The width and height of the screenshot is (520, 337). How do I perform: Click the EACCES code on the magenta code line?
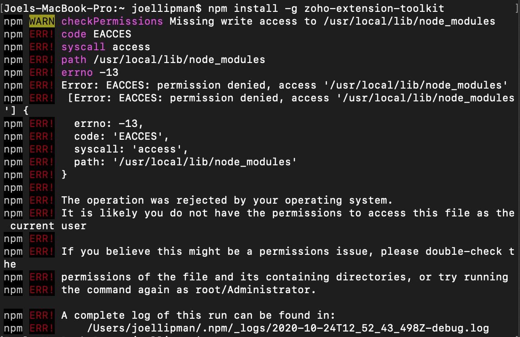pos(112,34)
